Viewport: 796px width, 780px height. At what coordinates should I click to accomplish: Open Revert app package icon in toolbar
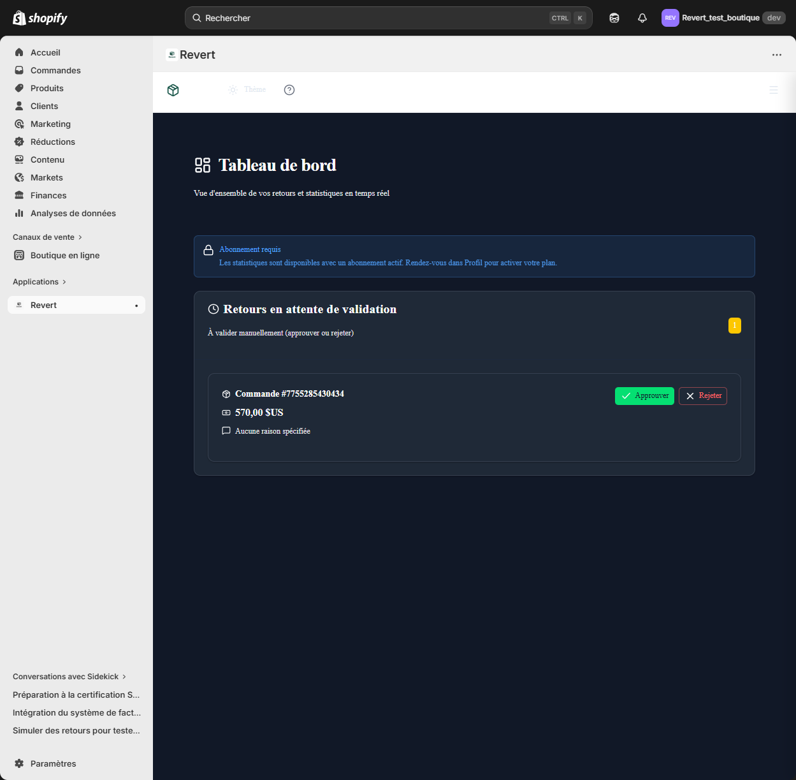tap(173, 90)
